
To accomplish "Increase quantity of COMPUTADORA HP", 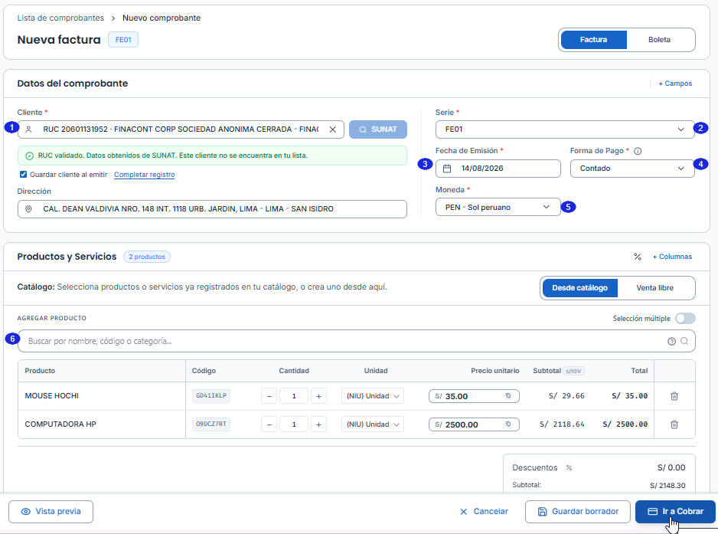I will click(x=318, y=424).
